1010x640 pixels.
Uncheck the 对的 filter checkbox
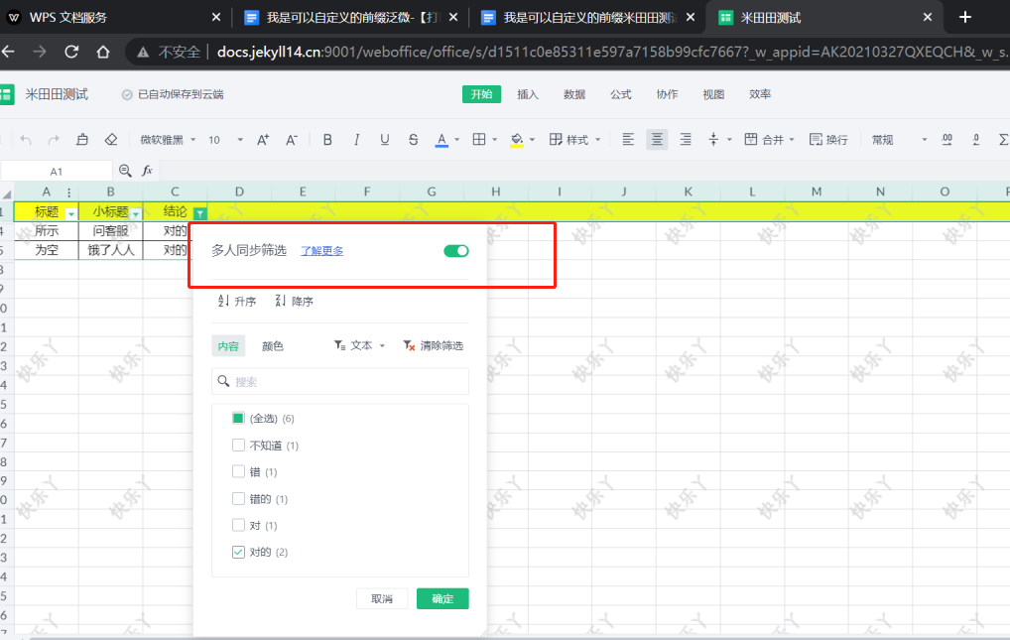point(238,552)
